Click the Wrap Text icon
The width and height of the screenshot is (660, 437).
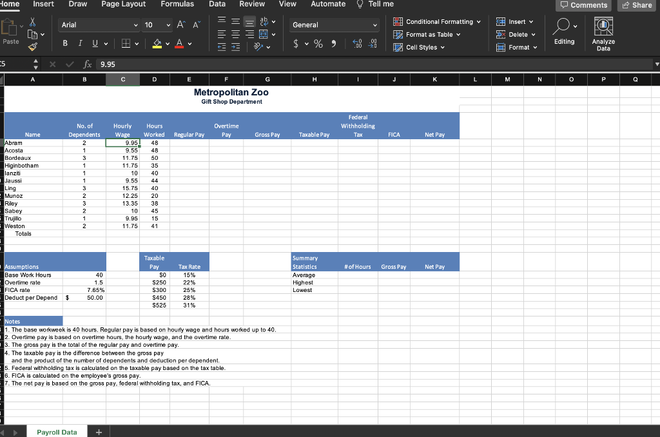[264, 21]
